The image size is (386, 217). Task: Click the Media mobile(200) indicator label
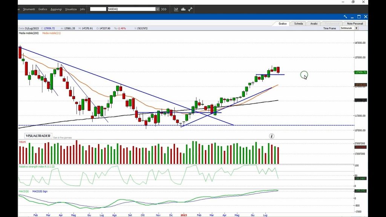29,33
